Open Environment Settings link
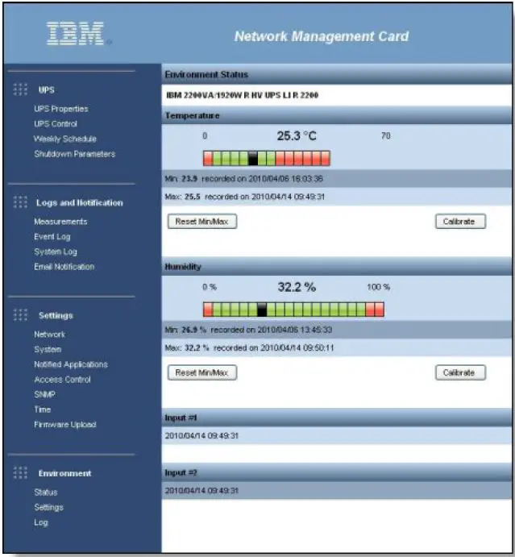This screenshot has width=515, height=557. click(48, 507)
